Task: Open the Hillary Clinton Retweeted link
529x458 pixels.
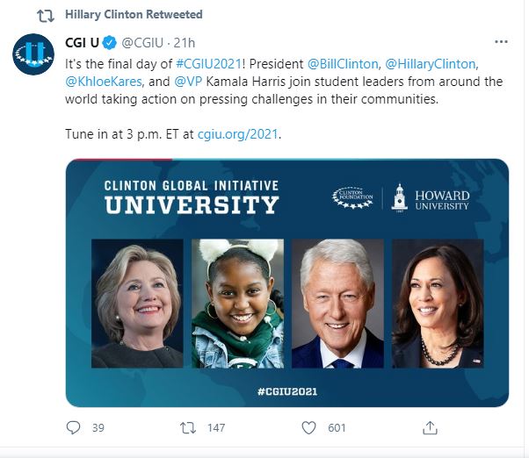Action: pyautogui.click(x=134, y=15)
